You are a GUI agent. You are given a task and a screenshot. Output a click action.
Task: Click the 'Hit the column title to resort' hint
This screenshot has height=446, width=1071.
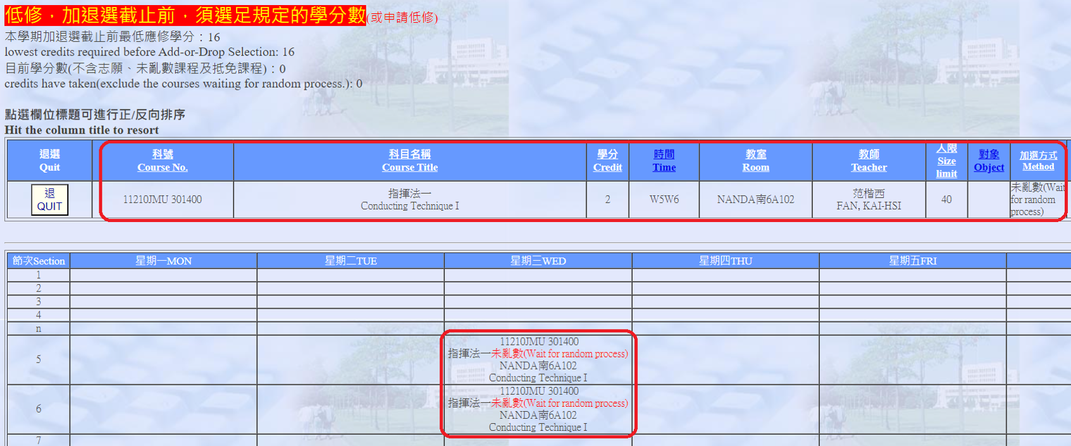[82, 130]
